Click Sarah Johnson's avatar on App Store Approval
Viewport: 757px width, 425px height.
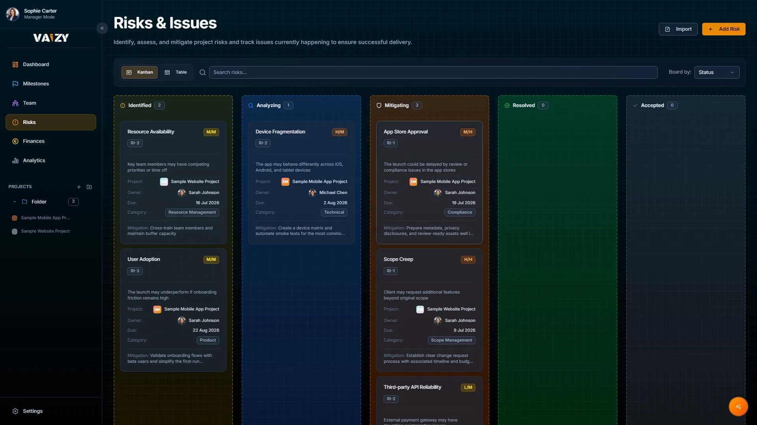(438, 193)
